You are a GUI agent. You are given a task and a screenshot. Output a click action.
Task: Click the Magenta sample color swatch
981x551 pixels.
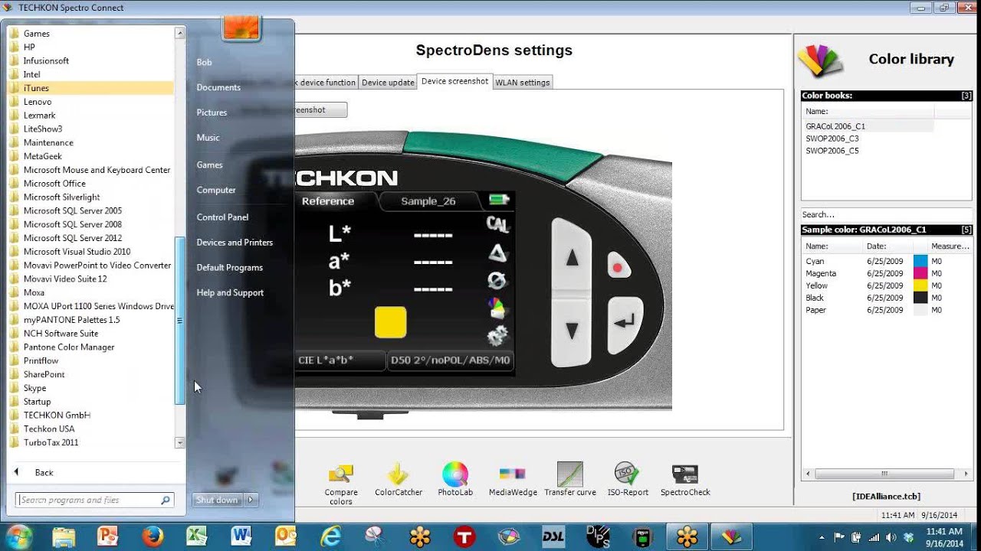[x=920, y=273]
